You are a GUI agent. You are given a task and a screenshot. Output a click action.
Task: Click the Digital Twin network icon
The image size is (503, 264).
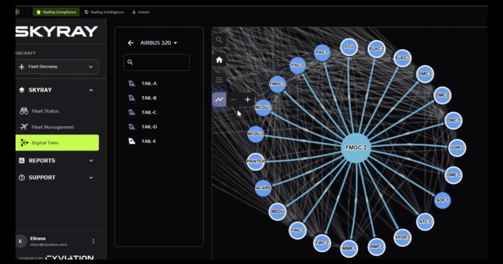click(x=24, y=143)
